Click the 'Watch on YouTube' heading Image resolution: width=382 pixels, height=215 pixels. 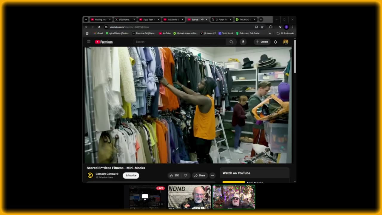click(236, 173)
